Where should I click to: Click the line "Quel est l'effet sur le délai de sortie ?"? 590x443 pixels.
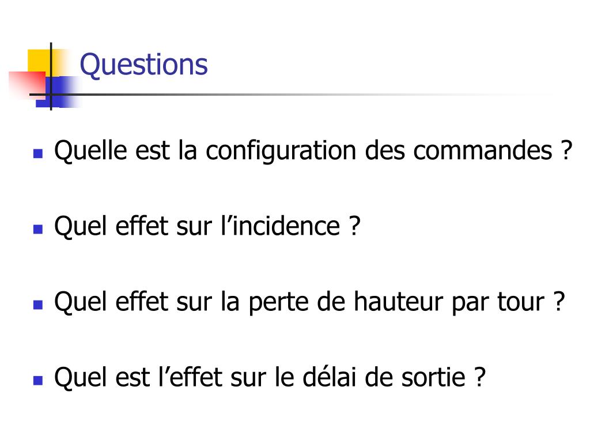[270, 378]
